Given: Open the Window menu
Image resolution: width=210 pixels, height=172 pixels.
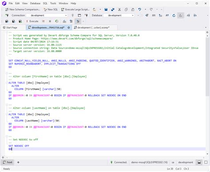Looking at the screenshot, I should [x=63, y=3].
